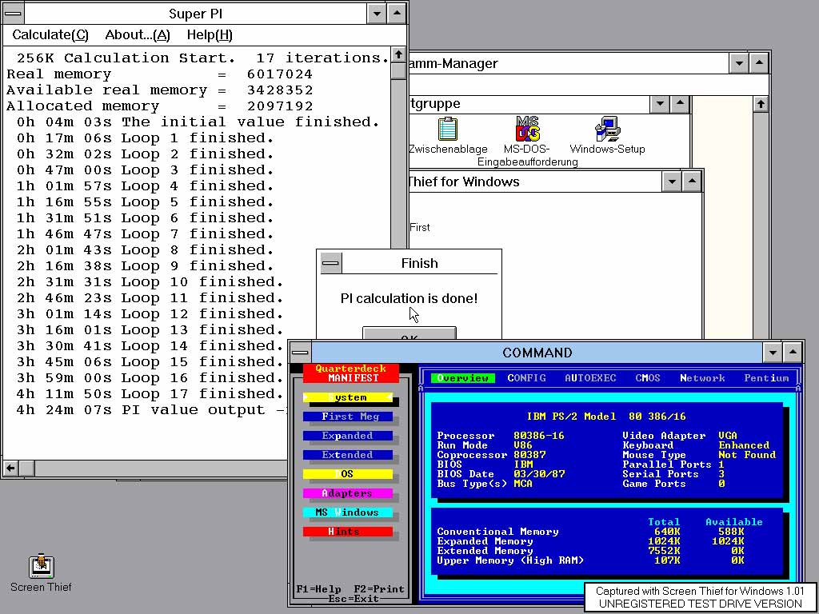Launch the MS-DOS-Eingabeaufforderung icon

[x=528, y=130]
